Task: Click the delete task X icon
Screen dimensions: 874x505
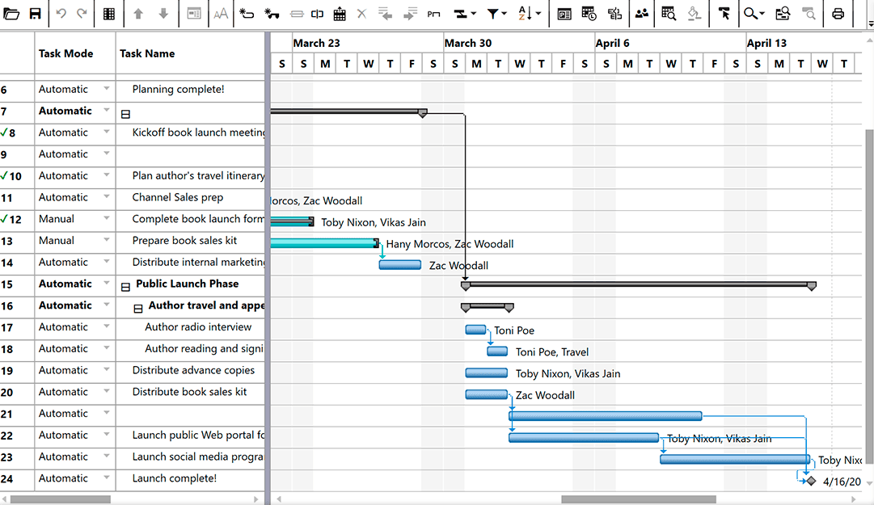Action: [361, 14]
